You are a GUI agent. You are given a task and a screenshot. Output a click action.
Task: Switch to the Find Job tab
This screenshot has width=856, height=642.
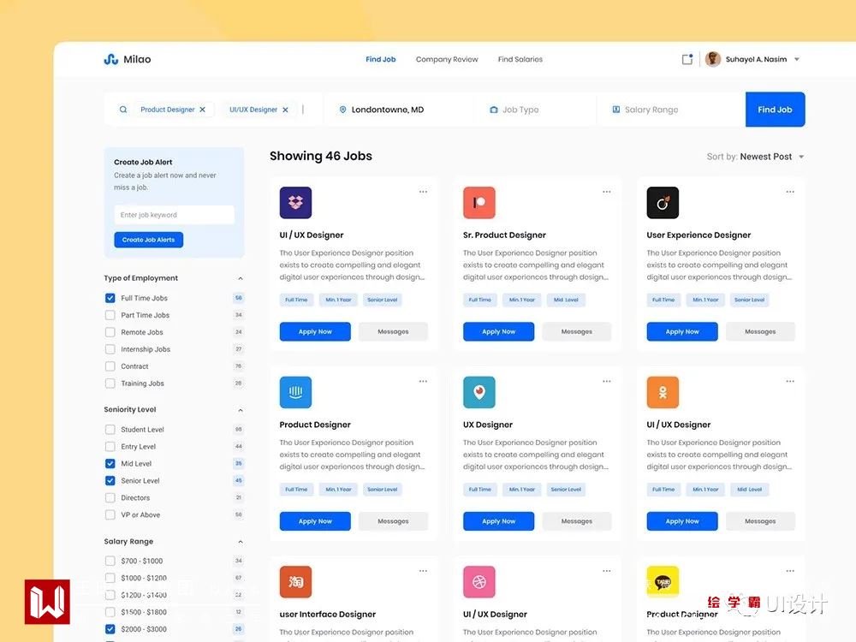(x=381, y=59)
